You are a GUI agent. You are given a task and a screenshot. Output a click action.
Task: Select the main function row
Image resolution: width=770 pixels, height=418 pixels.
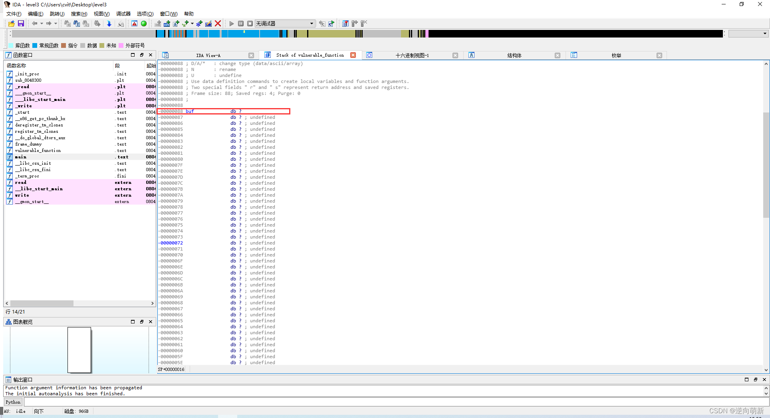click(80, 157)
